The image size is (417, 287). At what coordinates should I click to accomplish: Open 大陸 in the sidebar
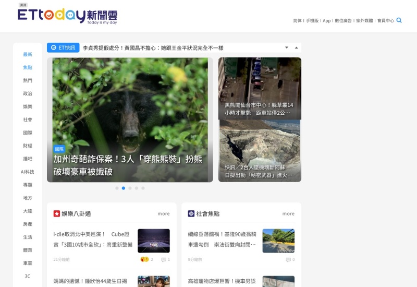click(x=28, y=211)
